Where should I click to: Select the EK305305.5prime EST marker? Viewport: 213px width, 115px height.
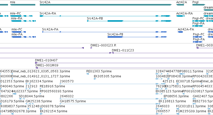coord(95,79)
